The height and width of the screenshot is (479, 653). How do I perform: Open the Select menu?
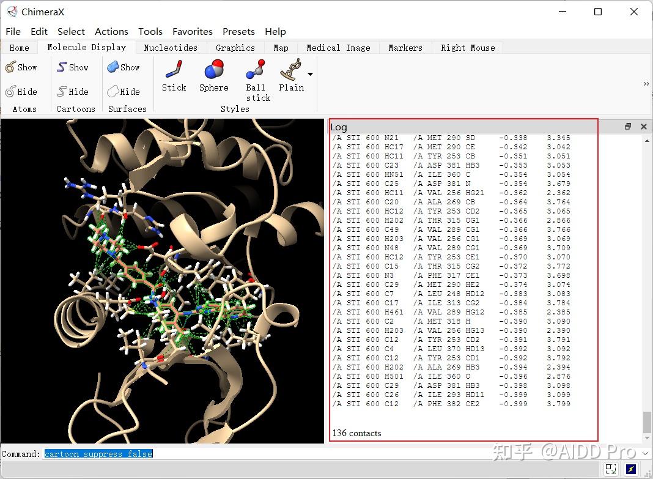(x=71, y=31)
